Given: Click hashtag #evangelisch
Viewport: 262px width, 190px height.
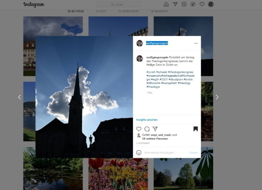Looking at the screenshot, I should pyautogui.click(x=169, y=83).
